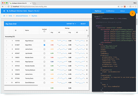This screenshot has height=97, width=138.
Task: Click the Id cell 014607
Action: point(17,45)
